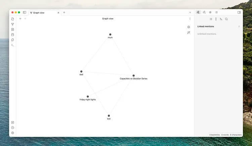Open the canvas ribbon icon
This screenshot has width=252, height=146.
[x=12, y=30]
